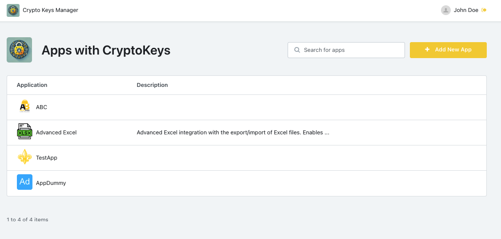Click the Crypto Keys Manager title link
501x239 pixels.
point(51,10)
